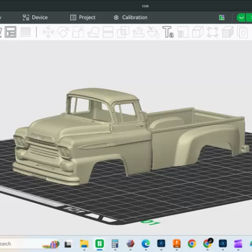Click the stacked layers toolbar icon

click(228, 32)
